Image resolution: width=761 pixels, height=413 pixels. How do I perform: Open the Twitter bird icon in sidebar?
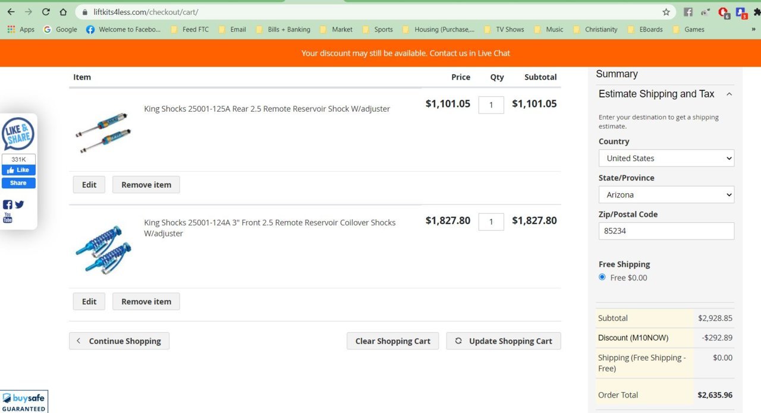coord(20,204)
